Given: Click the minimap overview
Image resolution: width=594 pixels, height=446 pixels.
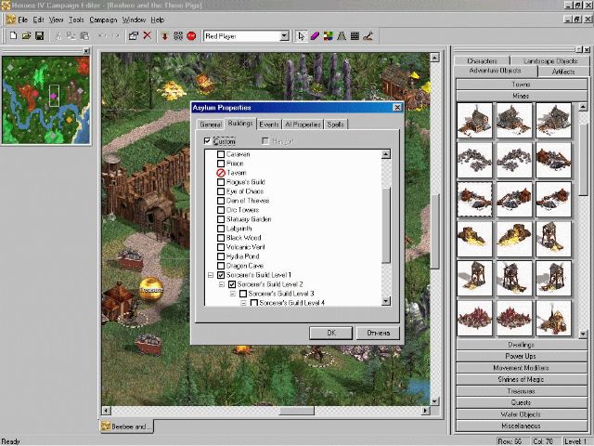Looking at the screenshot, I should click(x=45, y=100).
